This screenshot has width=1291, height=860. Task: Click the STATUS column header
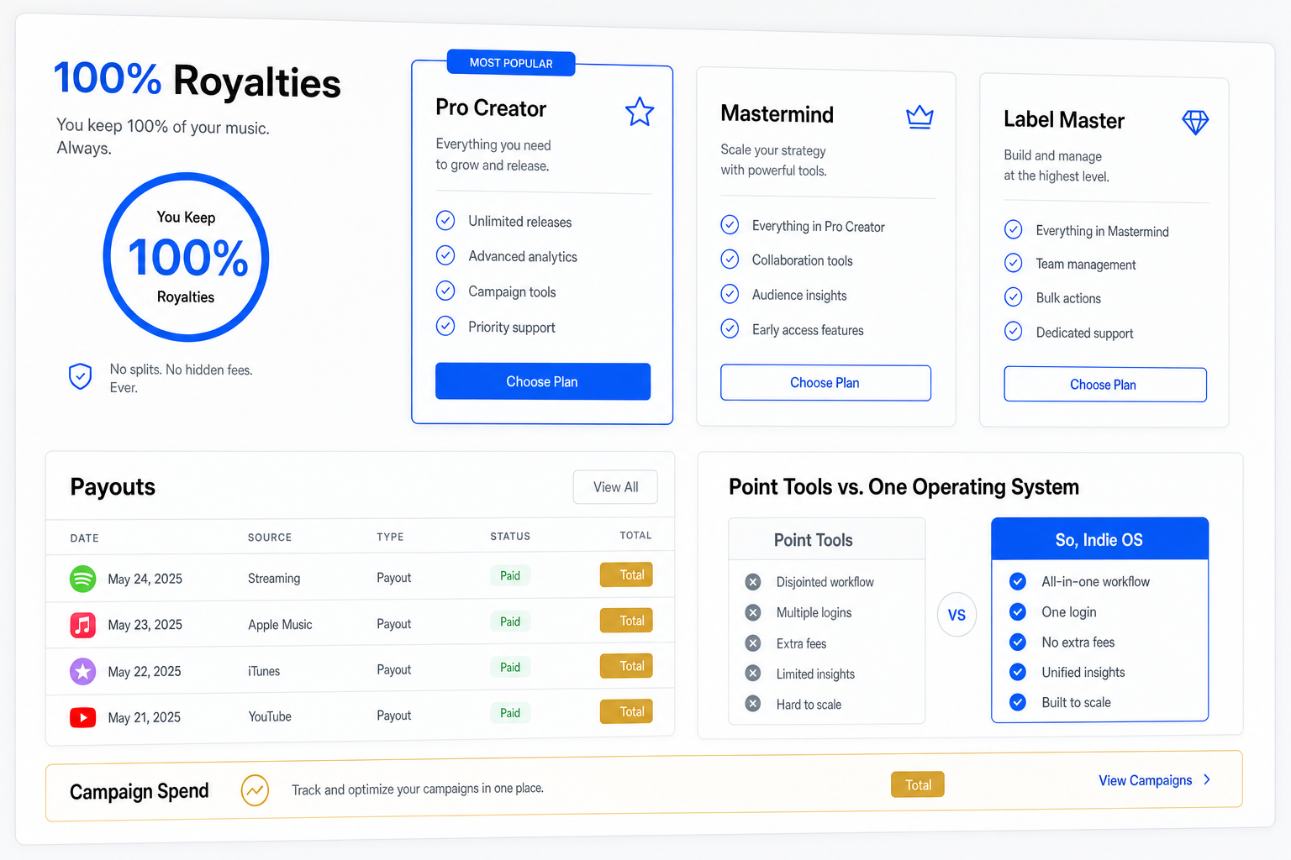click(510, 536)
